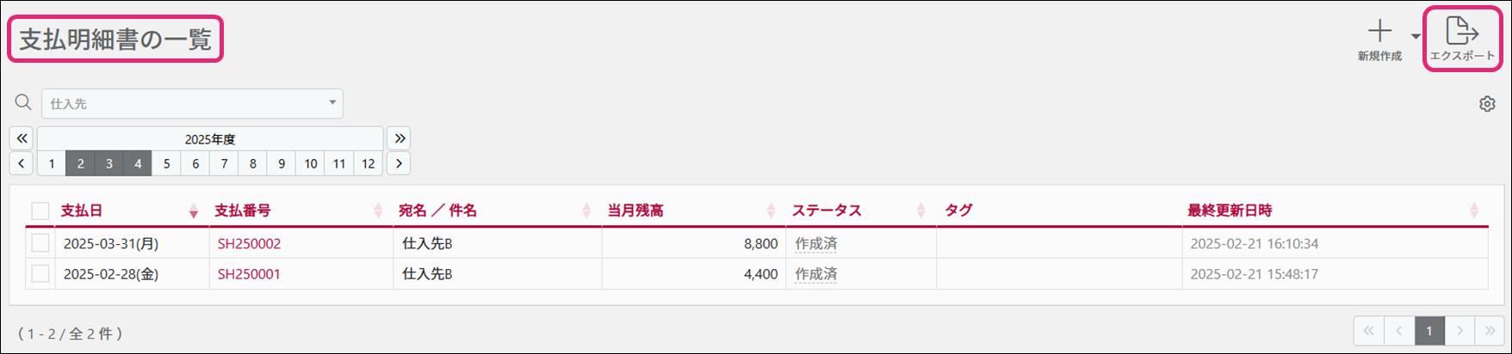Check the row for 2025-03-31 payment

point(40,243)
